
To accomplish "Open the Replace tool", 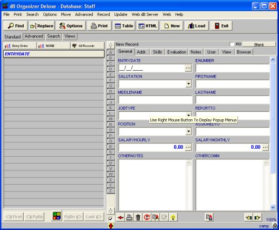I will click(x=42, y=26).
